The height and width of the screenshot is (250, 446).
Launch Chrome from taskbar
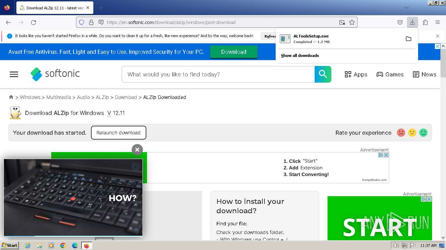click(63, 245)
